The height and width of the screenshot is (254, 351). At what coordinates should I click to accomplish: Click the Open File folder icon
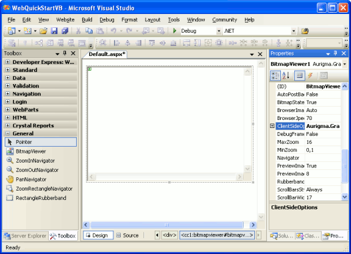click(43, 31)
